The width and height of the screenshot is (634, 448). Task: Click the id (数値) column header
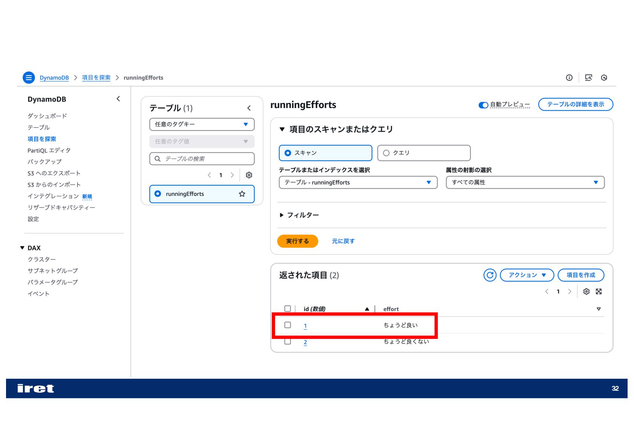click(x=315, y=309)
